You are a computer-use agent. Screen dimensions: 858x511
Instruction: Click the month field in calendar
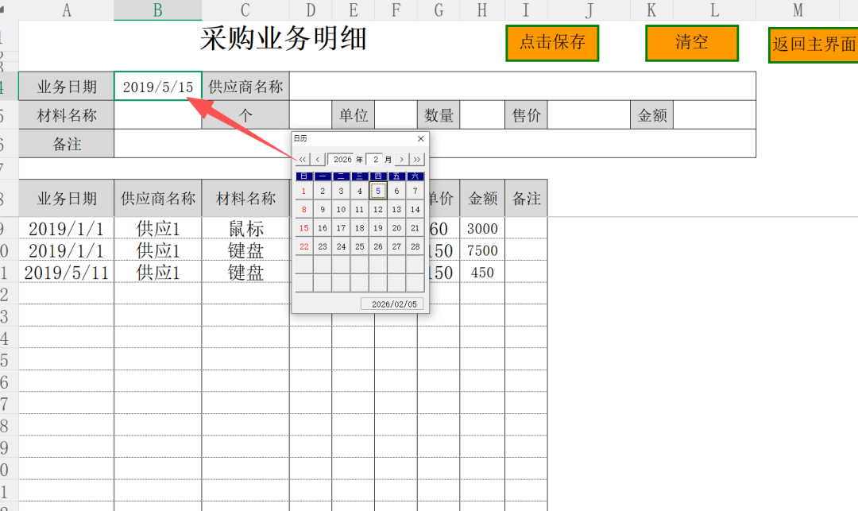(375, 160)
